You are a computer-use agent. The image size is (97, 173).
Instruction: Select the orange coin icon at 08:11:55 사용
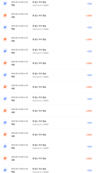(5, 39)
